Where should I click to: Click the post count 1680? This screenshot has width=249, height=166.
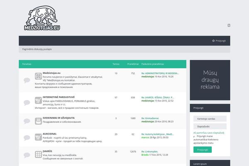point(133,118)
